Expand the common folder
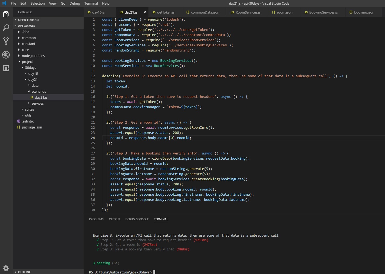The width and height of the screenshot is (385, 274). click(x=48, y=38)
